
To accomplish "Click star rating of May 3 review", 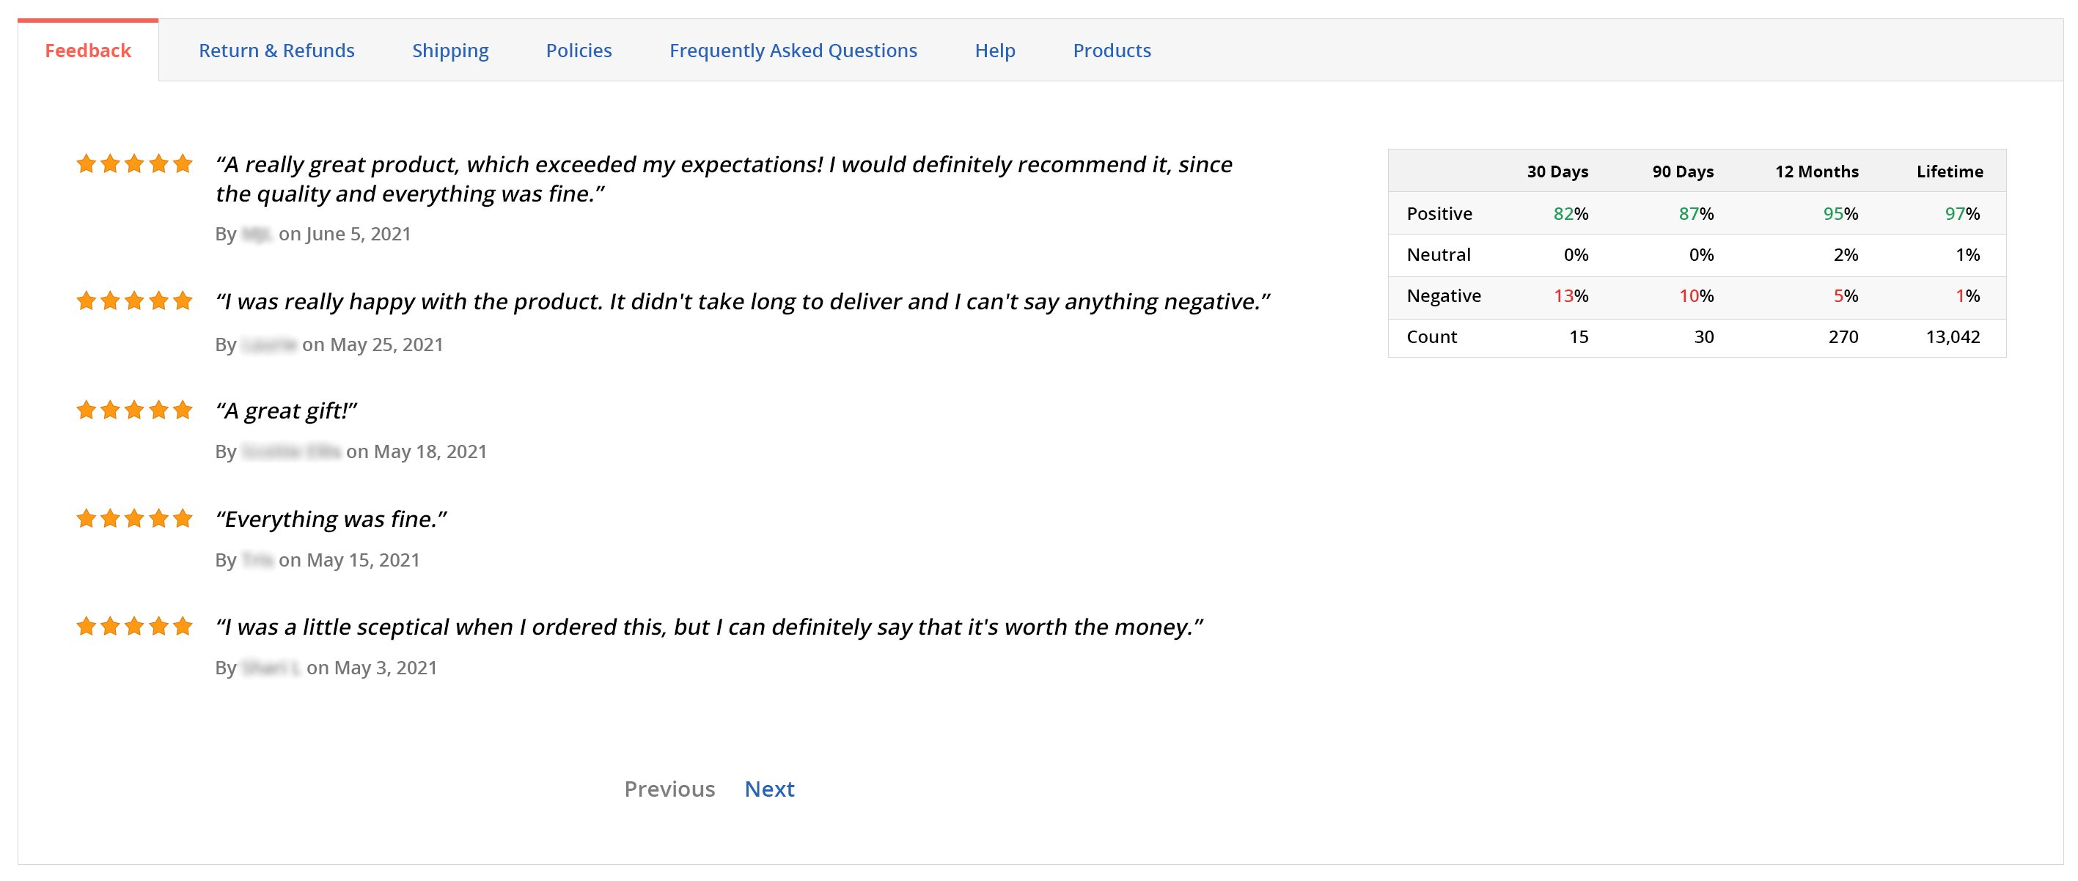I will (x=135, y=626).
